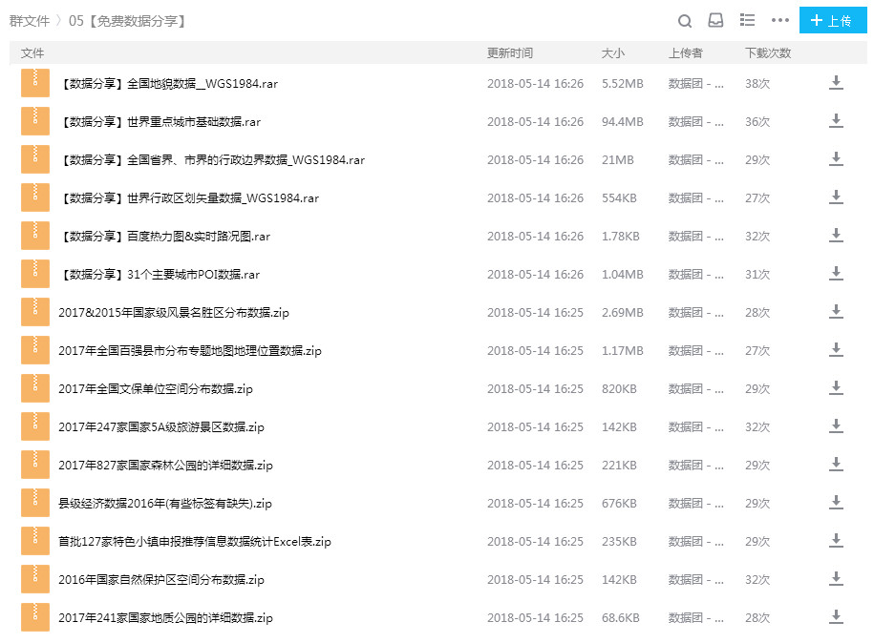Screen dimensions: 874x643
Task: Click the 文件 column header
Action: coord(32,52)
